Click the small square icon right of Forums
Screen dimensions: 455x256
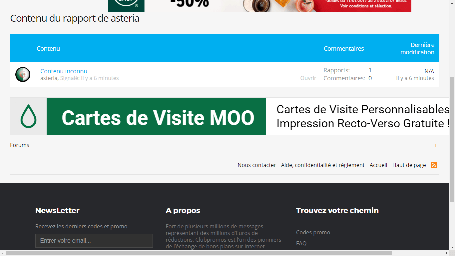pos(434,145)
